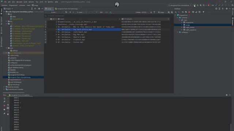Open the Code menu
Screen dimensions: 234x131
[26, 2]
